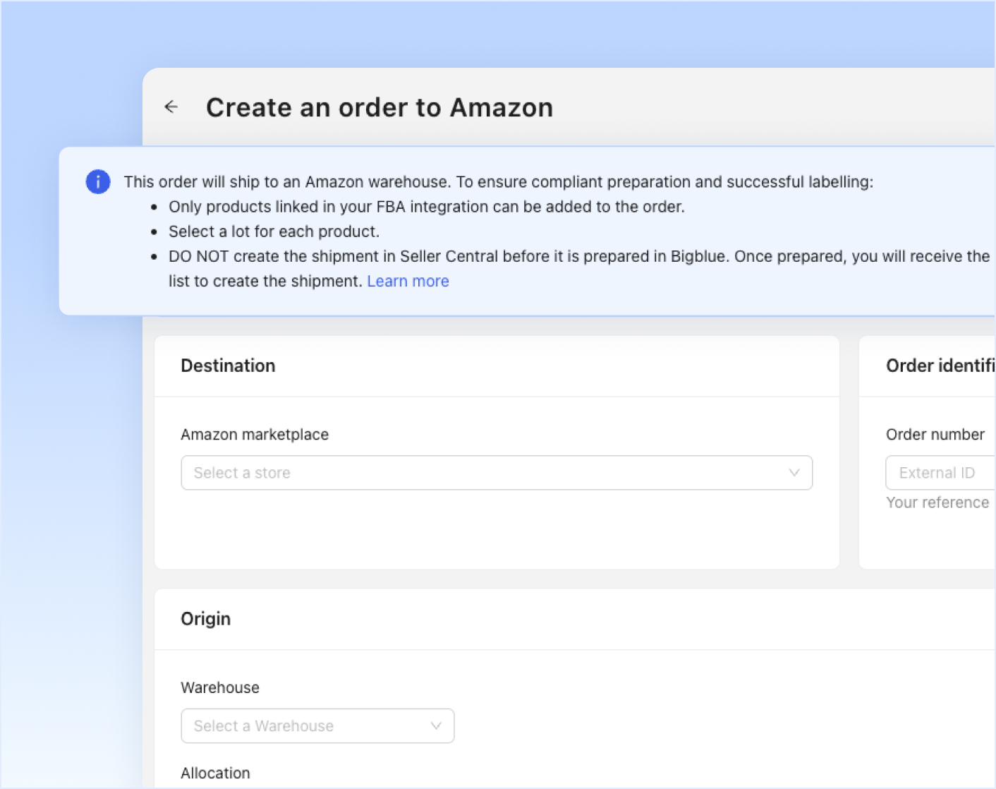Open the Learn more link

[408, 281]
